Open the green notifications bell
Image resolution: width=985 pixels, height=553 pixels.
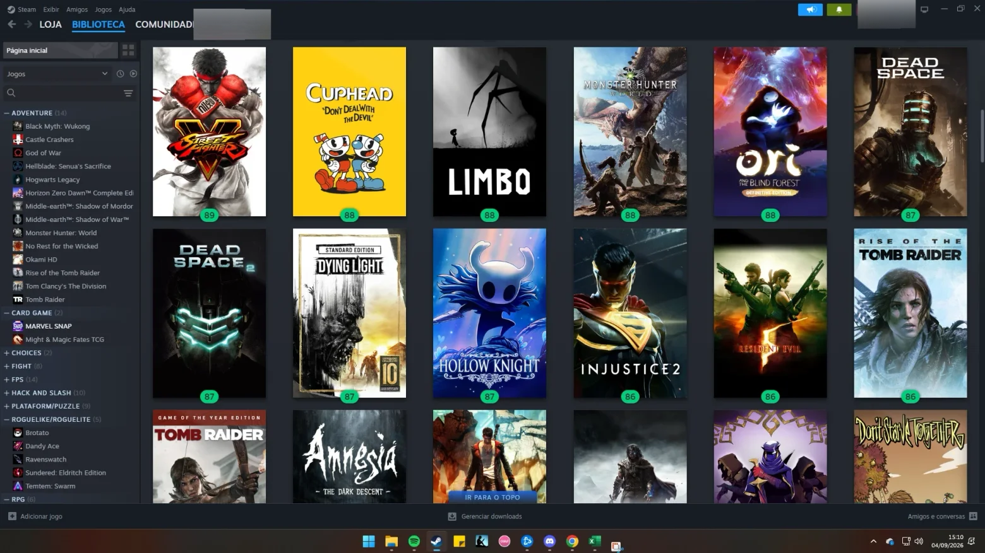[x=839, y=9]
